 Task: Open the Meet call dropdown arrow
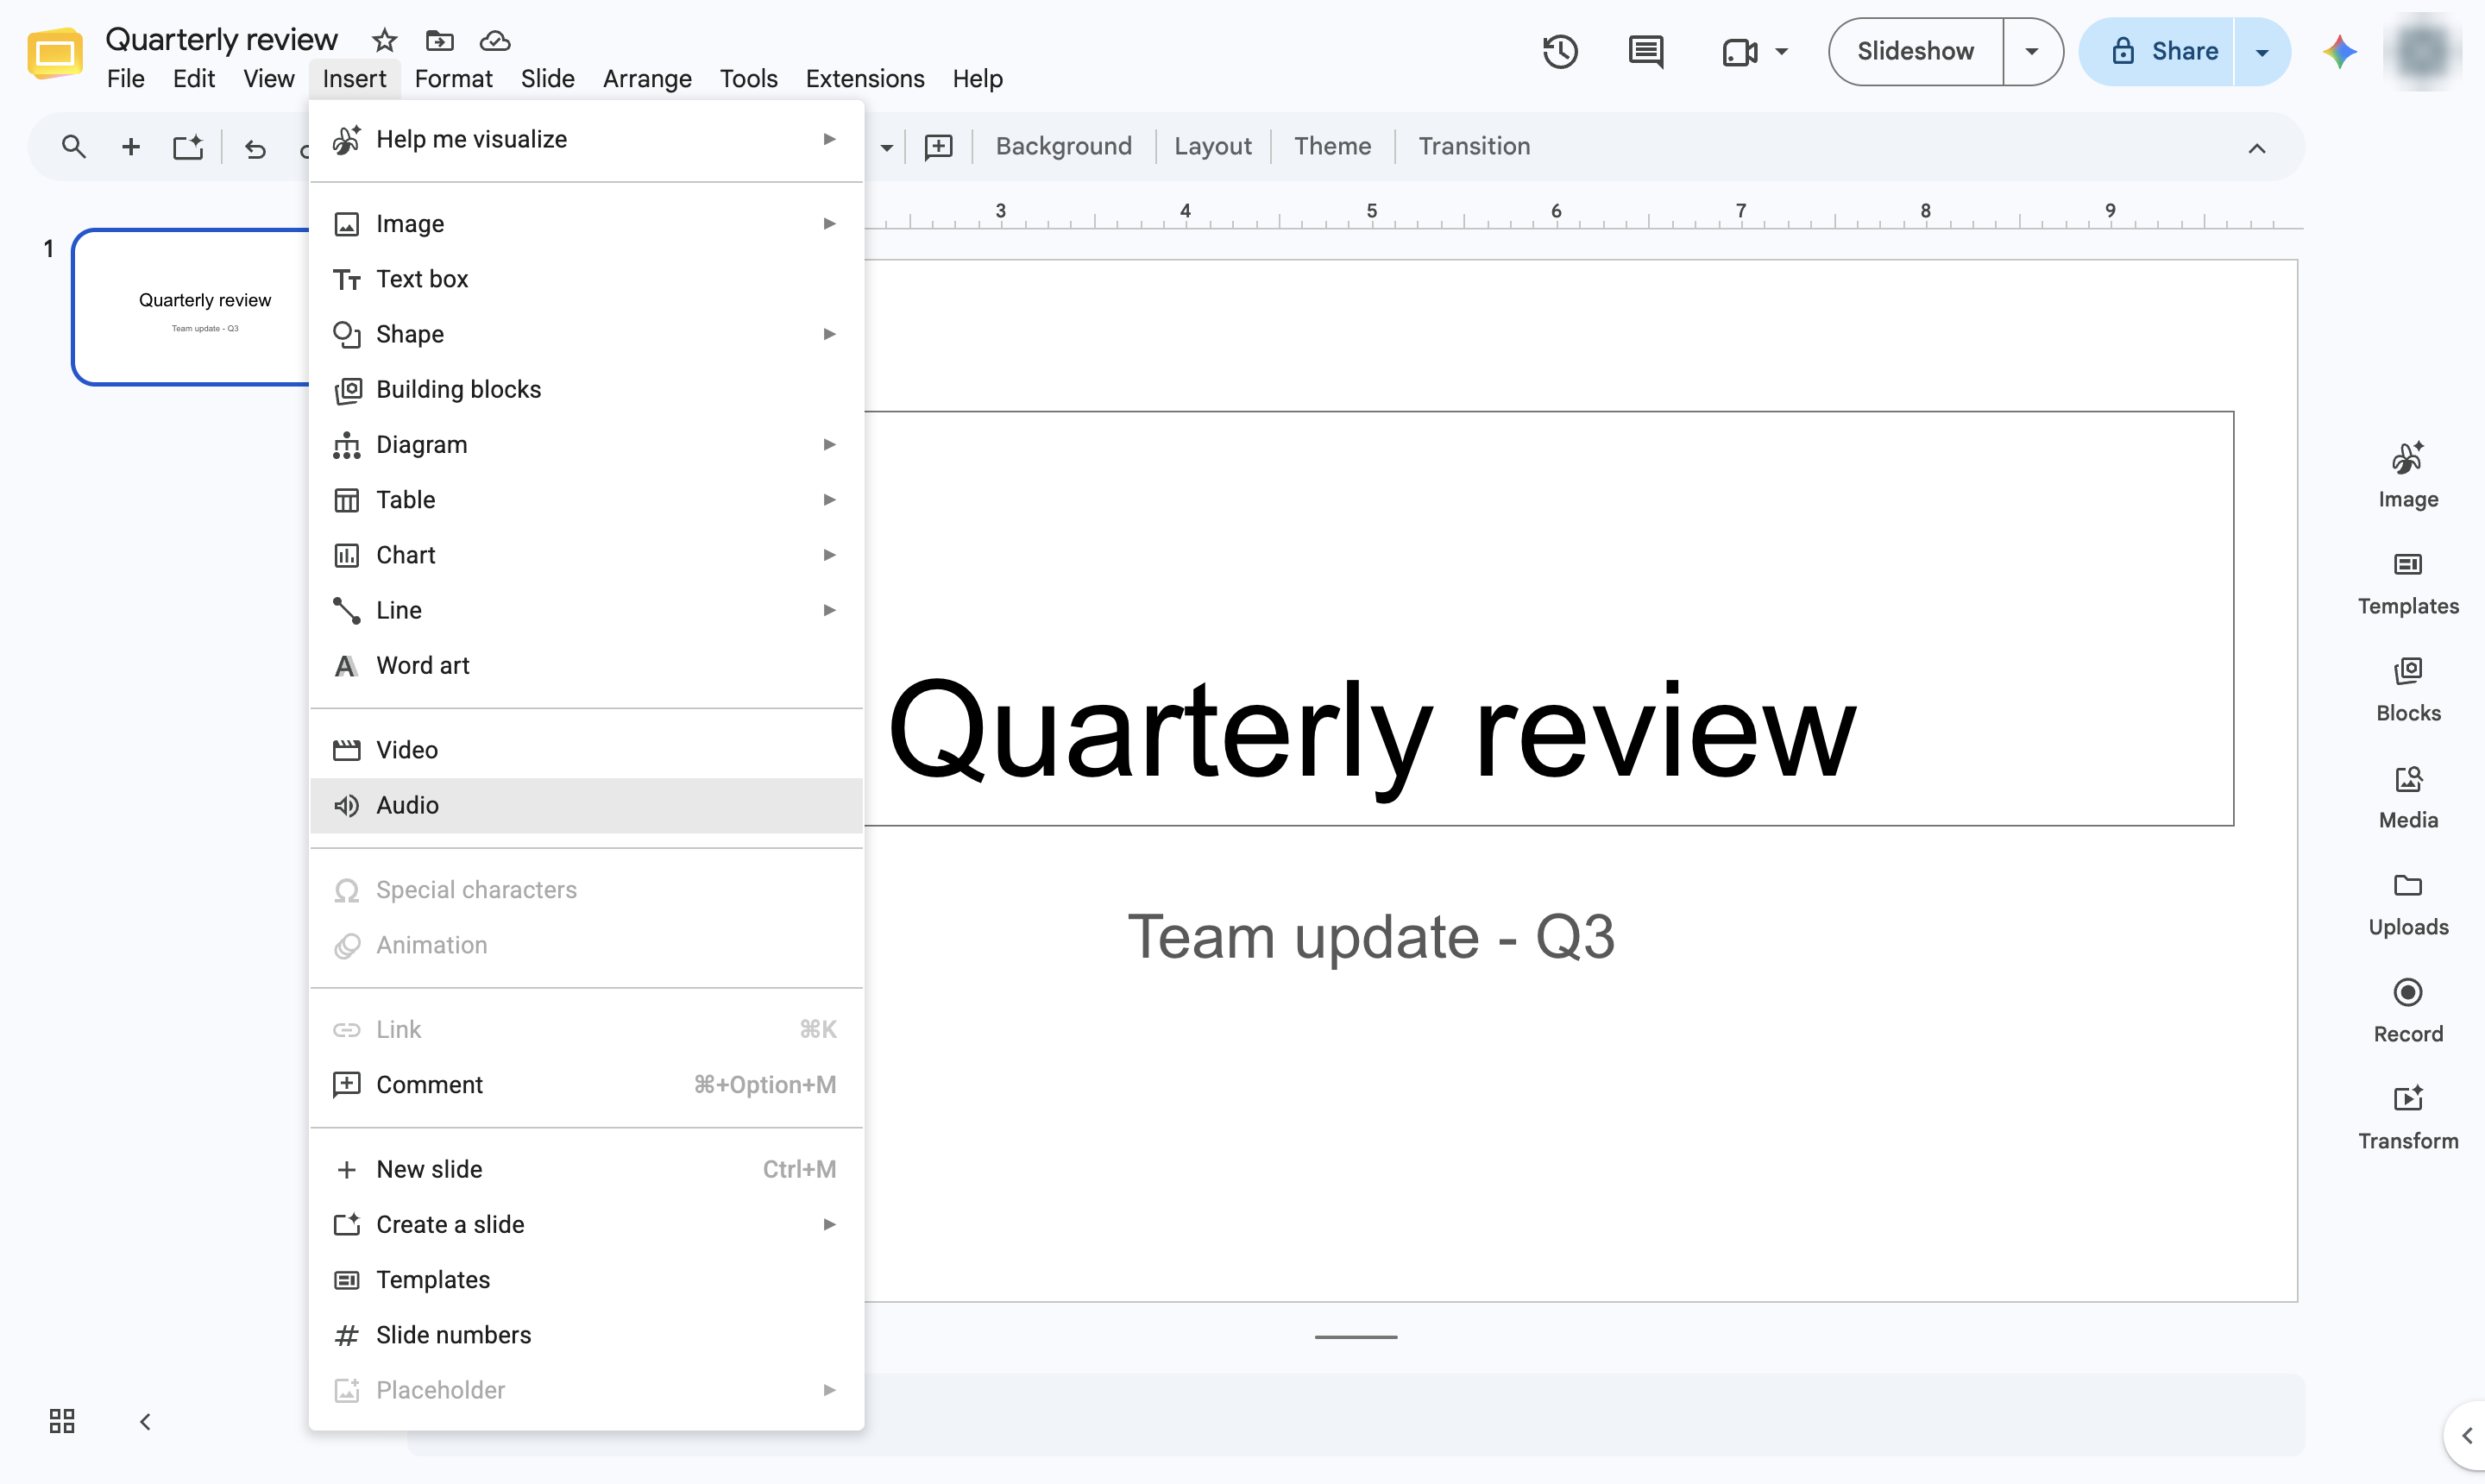[x=1781, y=51]
